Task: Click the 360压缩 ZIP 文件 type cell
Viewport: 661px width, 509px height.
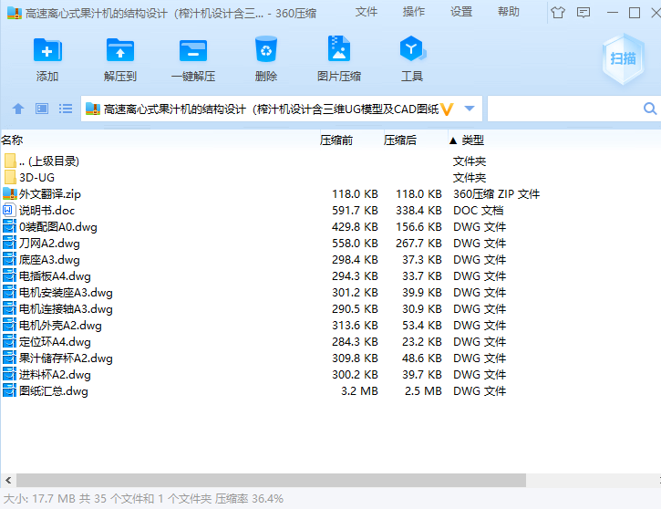Action: (496, 194)
